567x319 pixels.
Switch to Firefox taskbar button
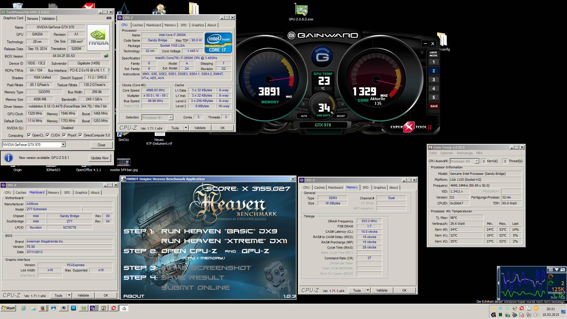pyautogui.click(x=43, y=308)
